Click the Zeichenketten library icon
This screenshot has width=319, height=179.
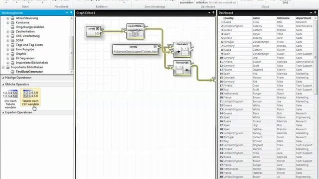tap(12, 31)
